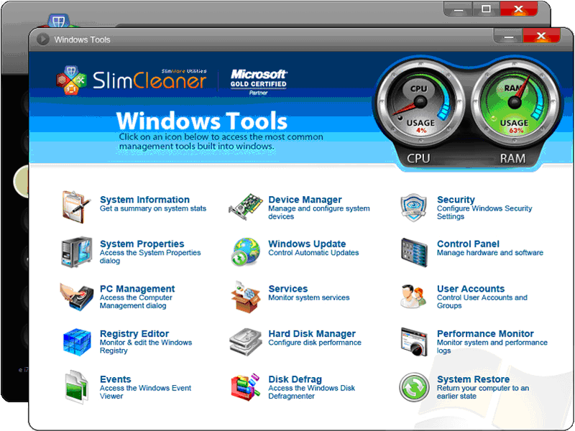Click the SlimCleaner wordmark text
575x431 pixels.
[x=149, y=80]
